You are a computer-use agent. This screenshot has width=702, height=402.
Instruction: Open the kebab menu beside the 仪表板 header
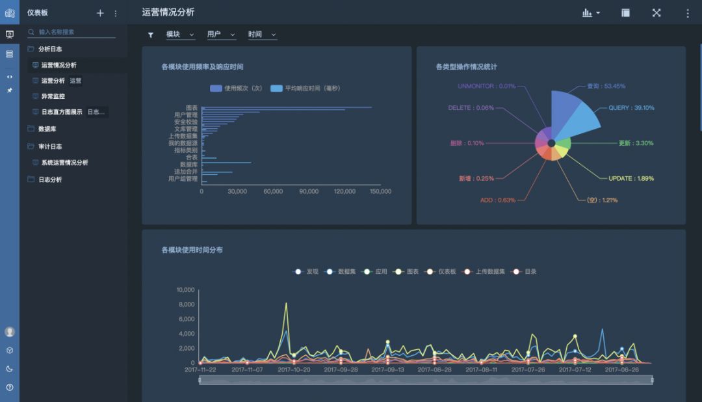tap(114, 12)
